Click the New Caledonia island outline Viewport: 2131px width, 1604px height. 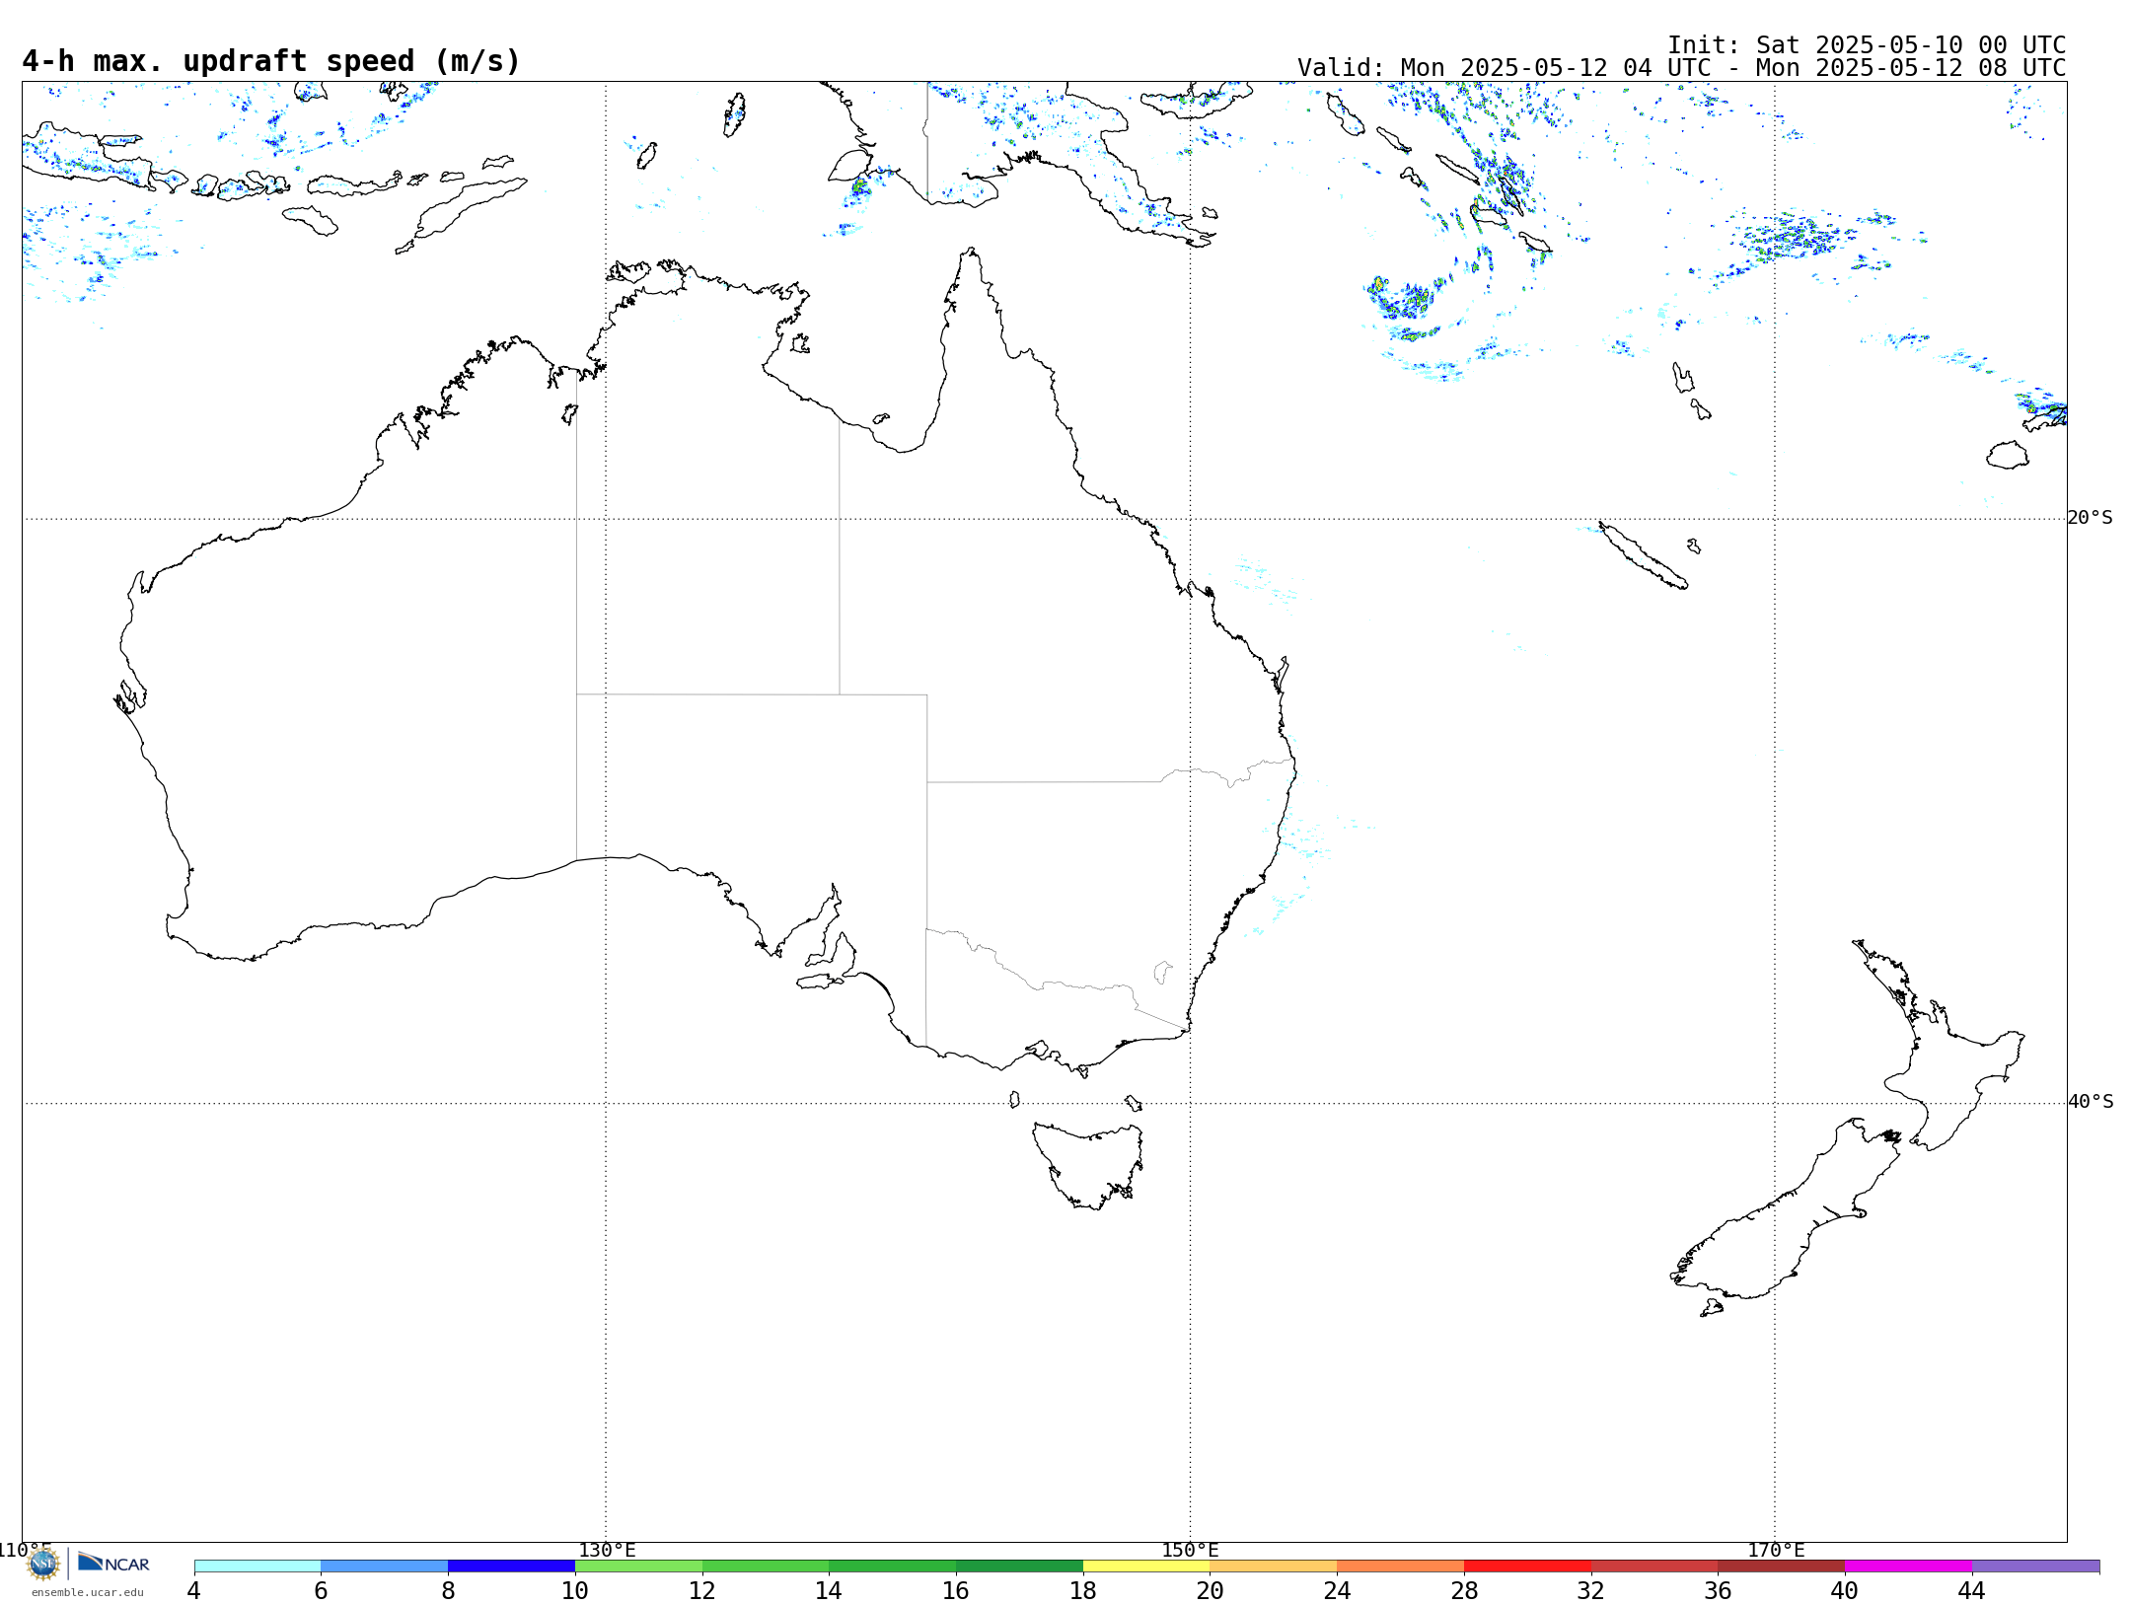click(1643, 555)
